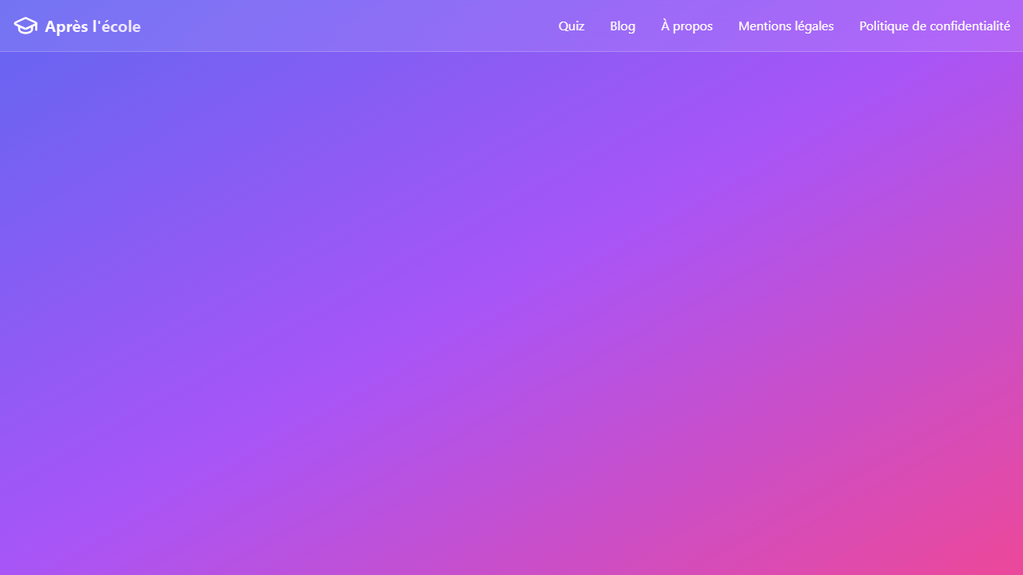
Task: Open Politique de confidentialité link
Action: [x=934, y=26]
